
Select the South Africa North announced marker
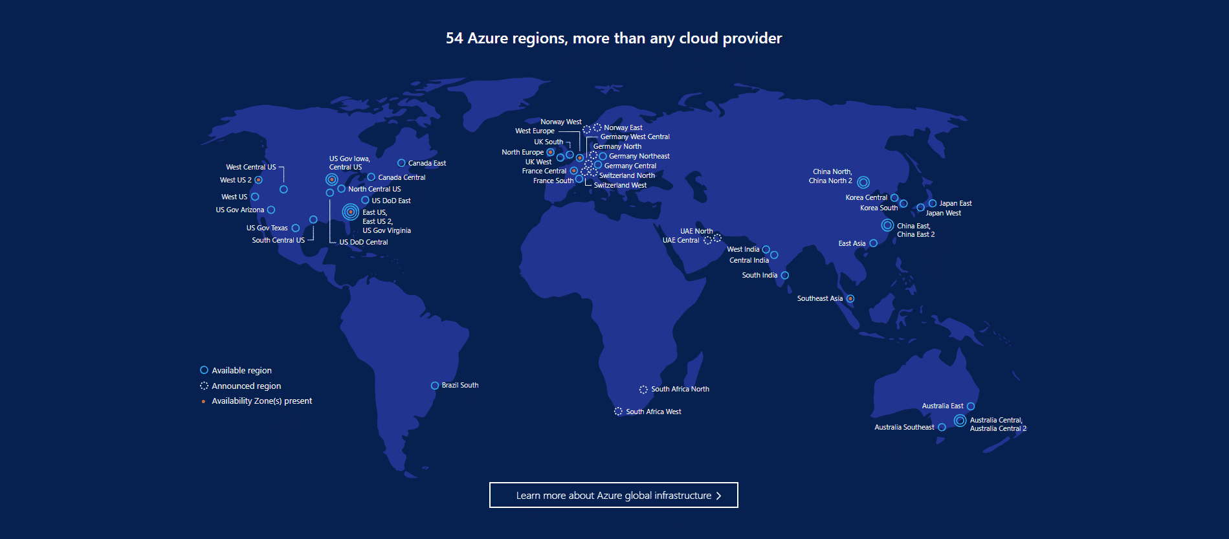click(643, 390)
